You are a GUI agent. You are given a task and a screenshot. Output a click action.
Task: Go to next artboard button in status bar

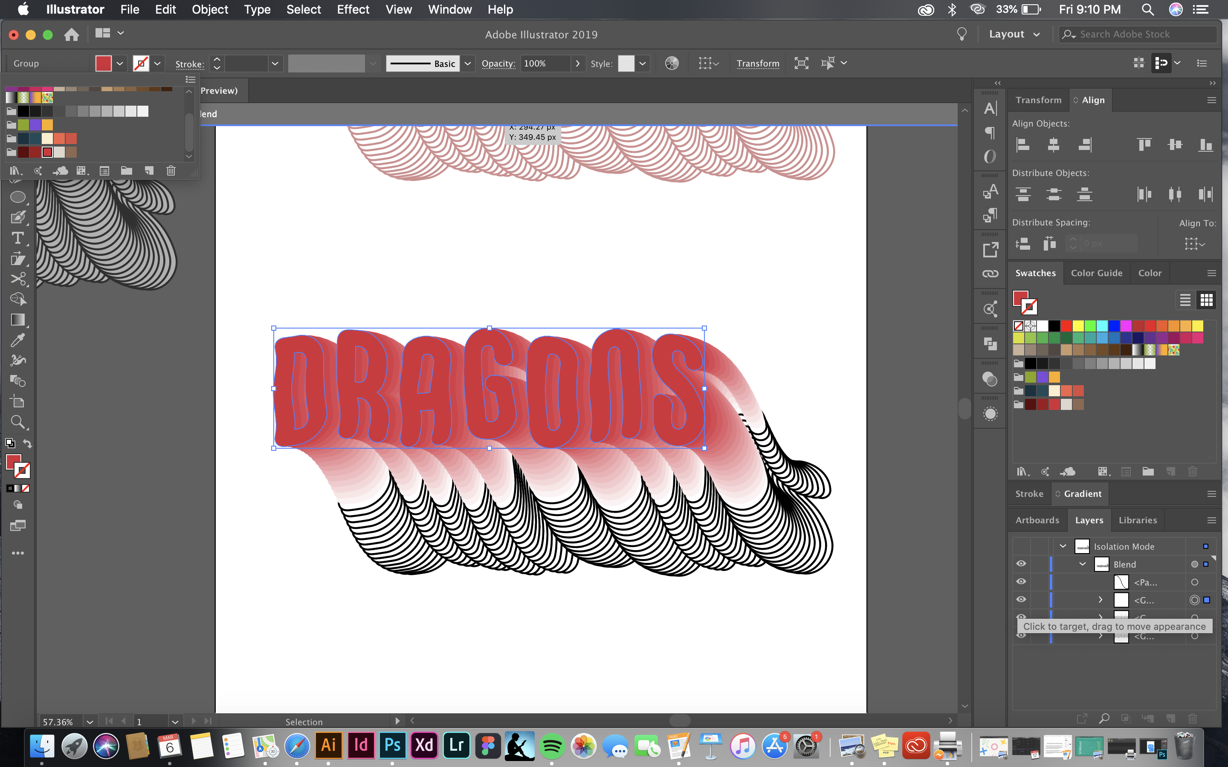[x=193, y=721]
